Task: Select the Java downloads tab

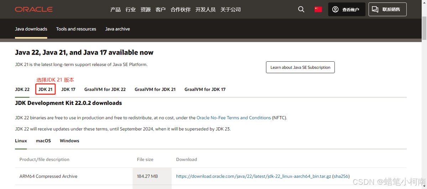Action: 31,29
